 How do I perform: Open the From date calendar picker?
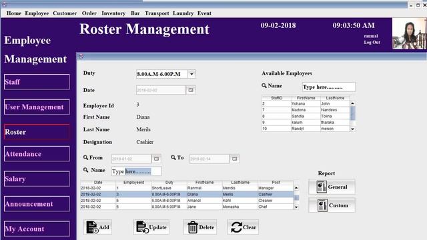[156, 159]
